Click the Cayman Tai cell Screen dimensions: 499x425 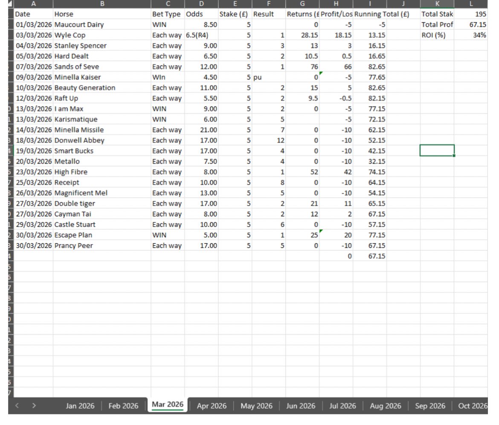(102, 214)
